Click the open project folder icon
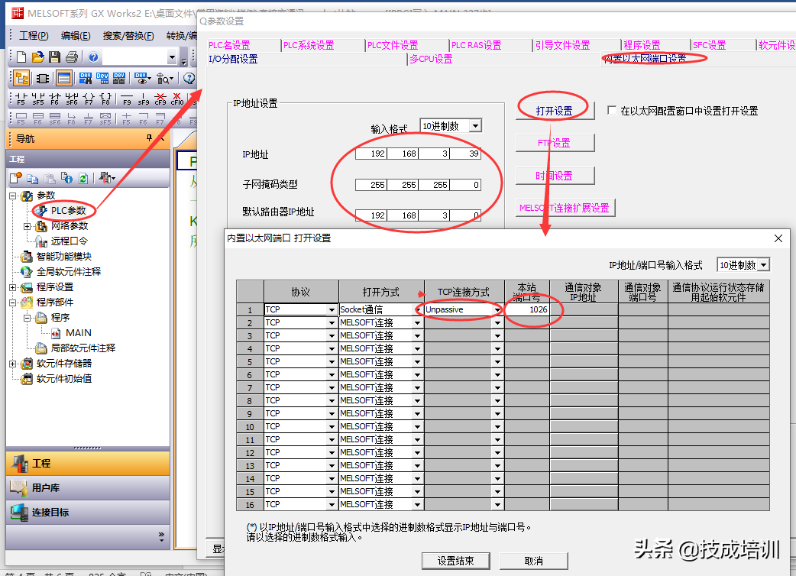 coord(37,57)
